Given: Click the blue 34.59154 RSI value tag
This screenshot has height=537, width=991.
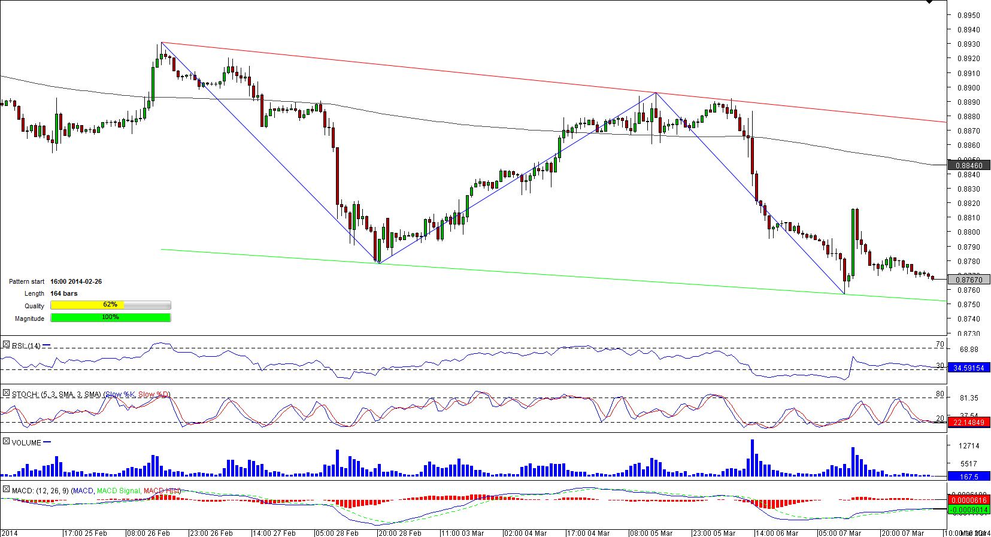Looking at the screenshot, I should tap(968, 368).
